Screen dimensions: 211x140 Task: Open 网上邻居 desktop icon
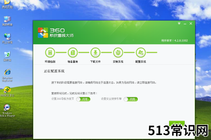coord(7,38)
